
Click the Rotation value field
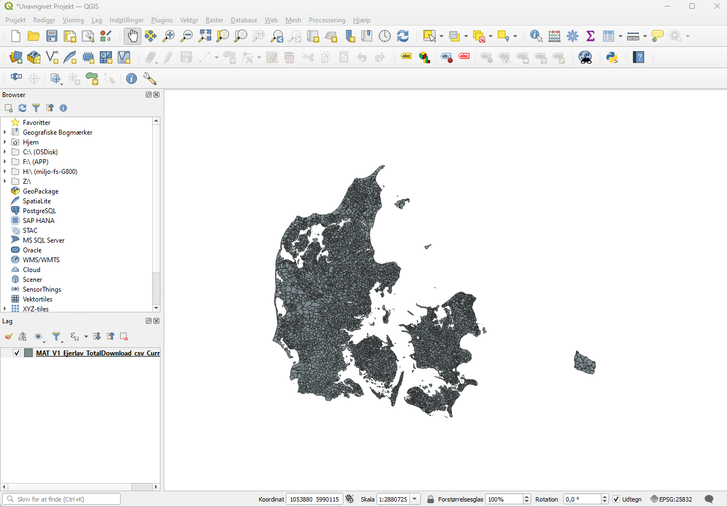[582, 499]
